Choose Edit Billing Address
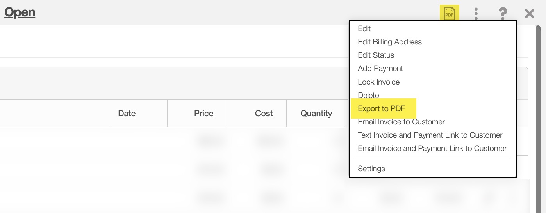 389,42
